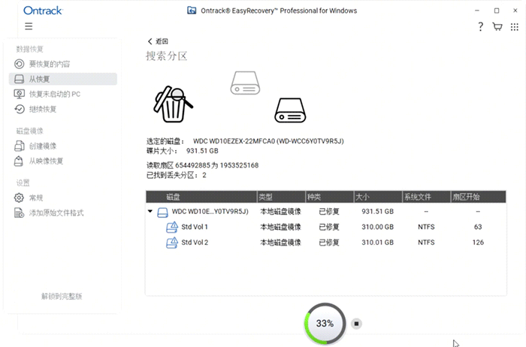Click the 从恢复 drive icon
This screenshot has height=347, width=526.
(19, 79)
